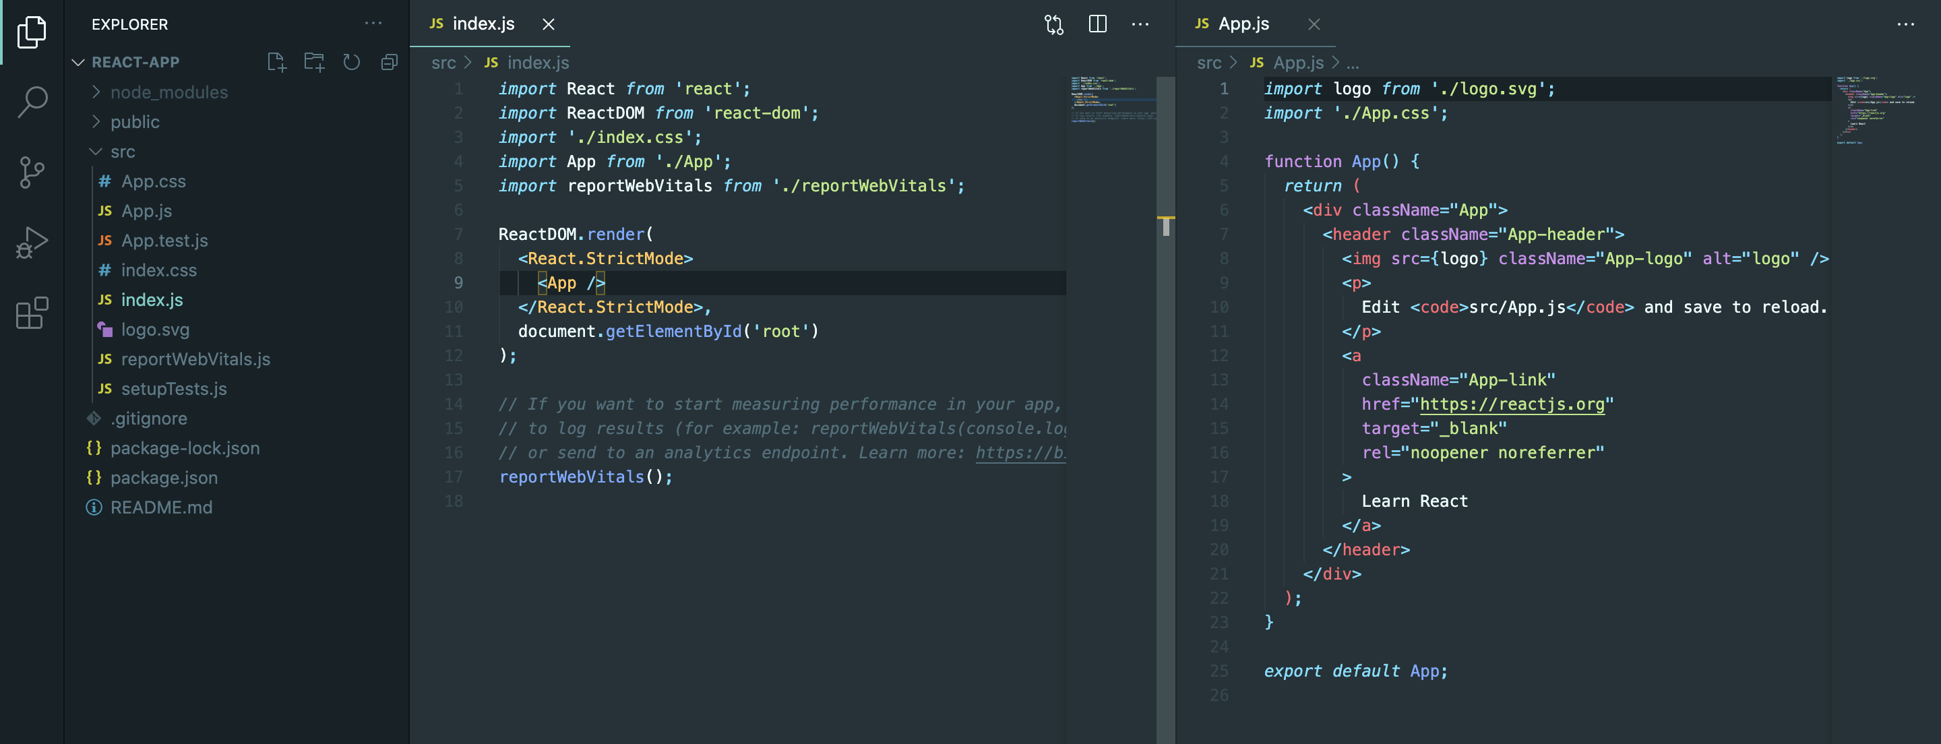Screen dimensions: 1941x744
Task: Refresh the explorer file tree
Action: (x=351, y=62)
